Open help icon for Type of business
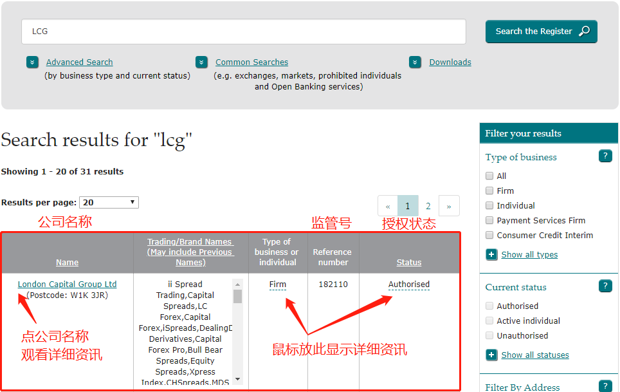The width and height of the screenshot is (620, 392). pos(605,156)
